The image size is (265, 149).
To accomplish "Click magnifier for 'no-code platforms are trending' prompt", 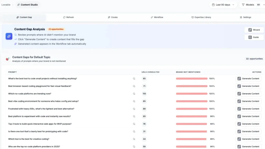I will coord(134,94).
